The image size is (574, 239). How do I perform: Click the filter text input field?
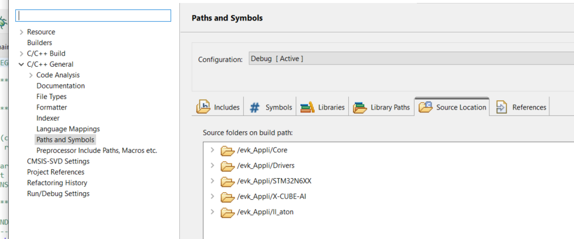click(94, 15)
